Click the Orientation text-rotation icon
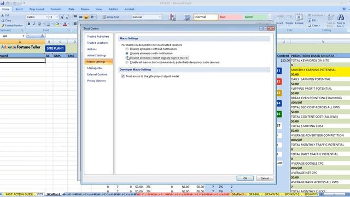The image size is (350, 197). [92, 17]
